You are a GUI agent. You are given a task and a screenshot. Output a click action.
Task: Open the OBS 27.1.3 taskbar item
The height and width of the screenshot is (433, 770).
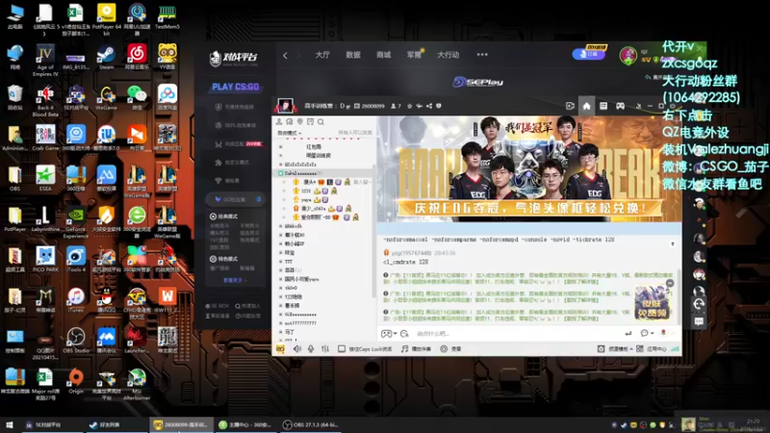[x=309, y=424]
